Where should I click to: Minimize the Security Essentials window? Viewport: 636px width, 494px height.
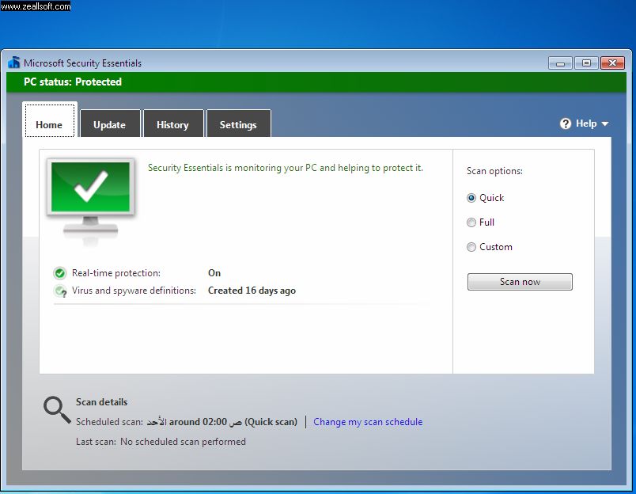pos(560,63)
